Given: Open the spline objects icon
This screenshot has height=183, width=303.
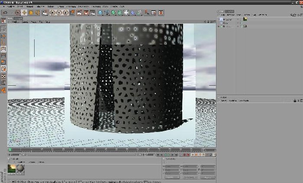Looking at the screenshot, I should (x=106, y=13).
